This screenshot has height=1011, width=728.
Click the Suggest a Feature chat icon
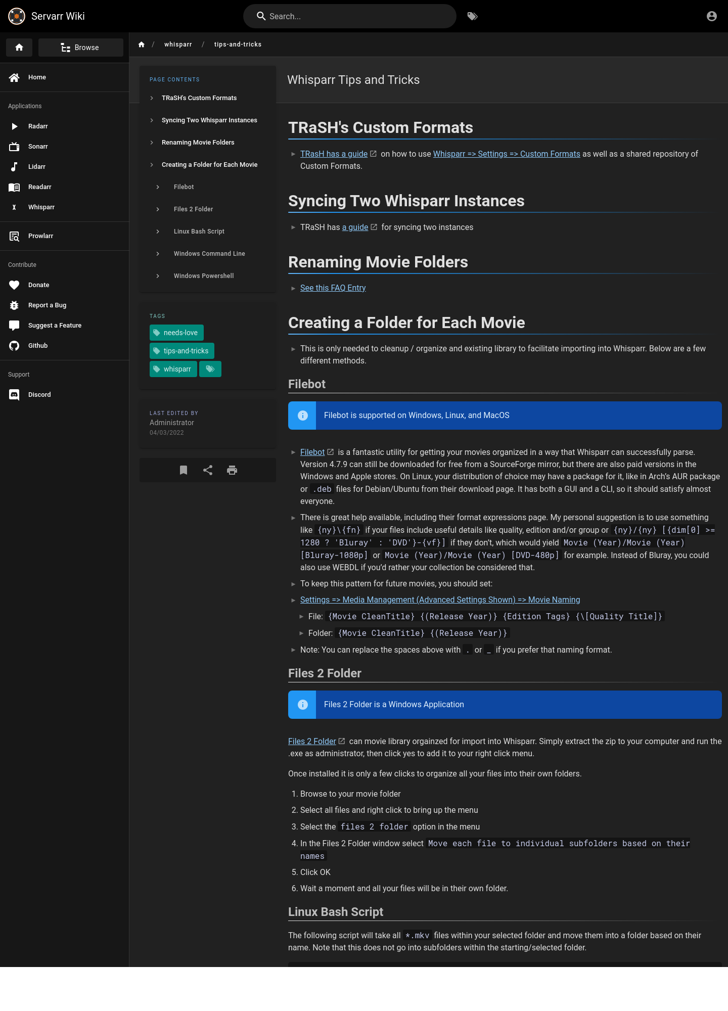(14, 326)
